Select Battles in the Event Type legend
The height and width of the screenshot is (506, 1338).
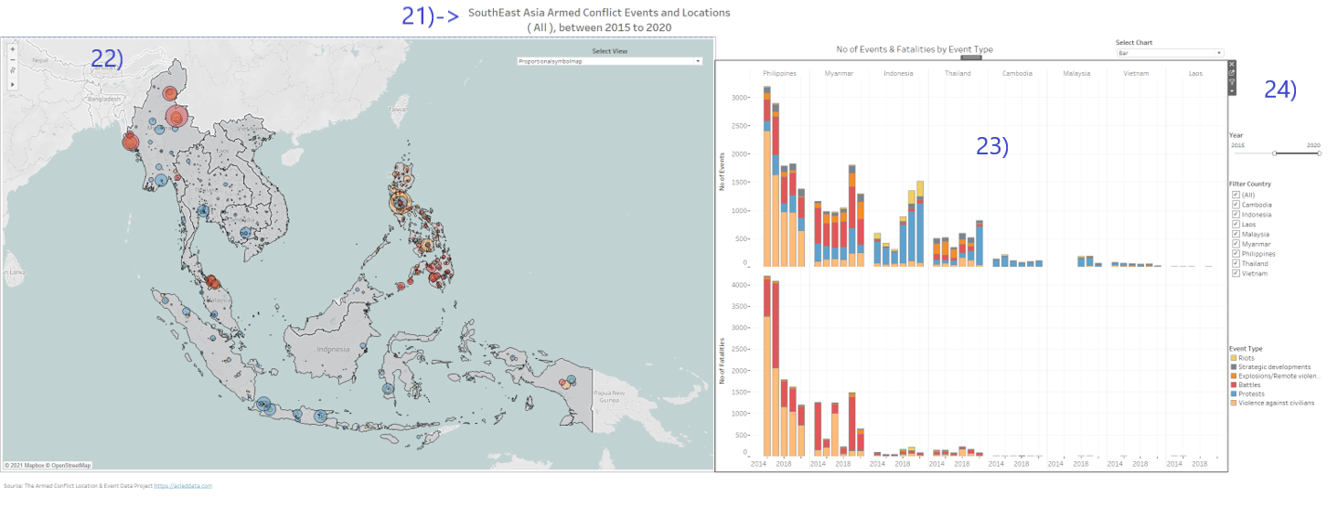[x=1249, y=385]
